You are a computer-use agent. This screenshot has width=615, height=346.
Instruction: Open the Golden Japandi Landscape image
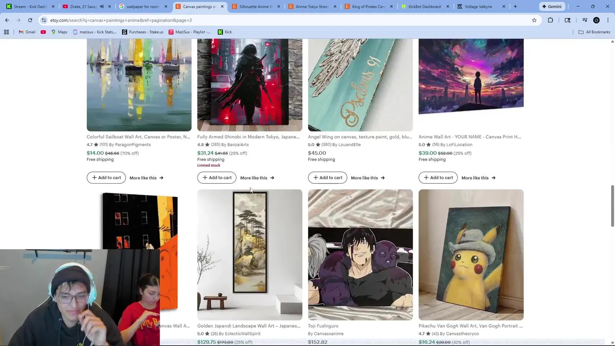click(250, 255)
